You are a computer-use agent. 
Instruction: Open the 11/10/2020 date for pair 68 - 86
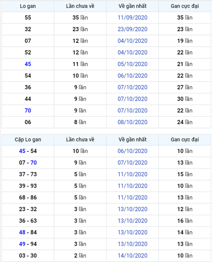[x=133, y=198]
